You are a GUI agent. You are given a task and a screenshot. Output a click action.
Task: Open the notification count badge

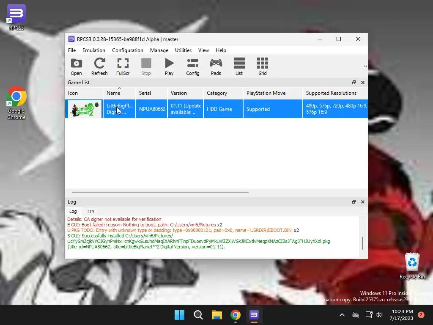coord(421,315)
